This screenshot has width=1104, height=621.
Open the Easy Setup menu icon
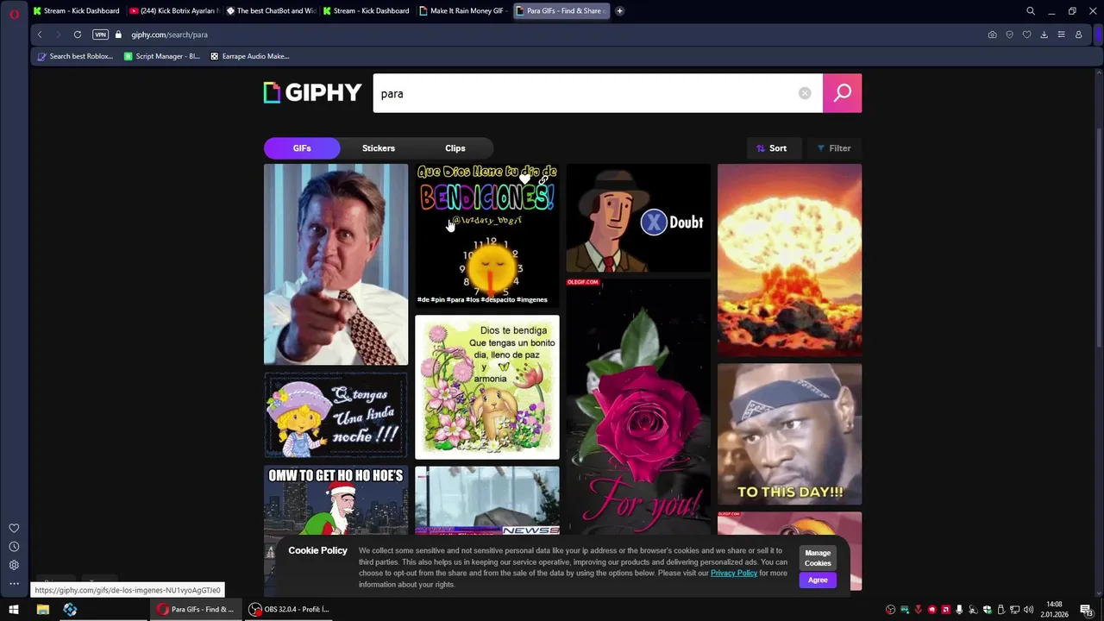1061,34
